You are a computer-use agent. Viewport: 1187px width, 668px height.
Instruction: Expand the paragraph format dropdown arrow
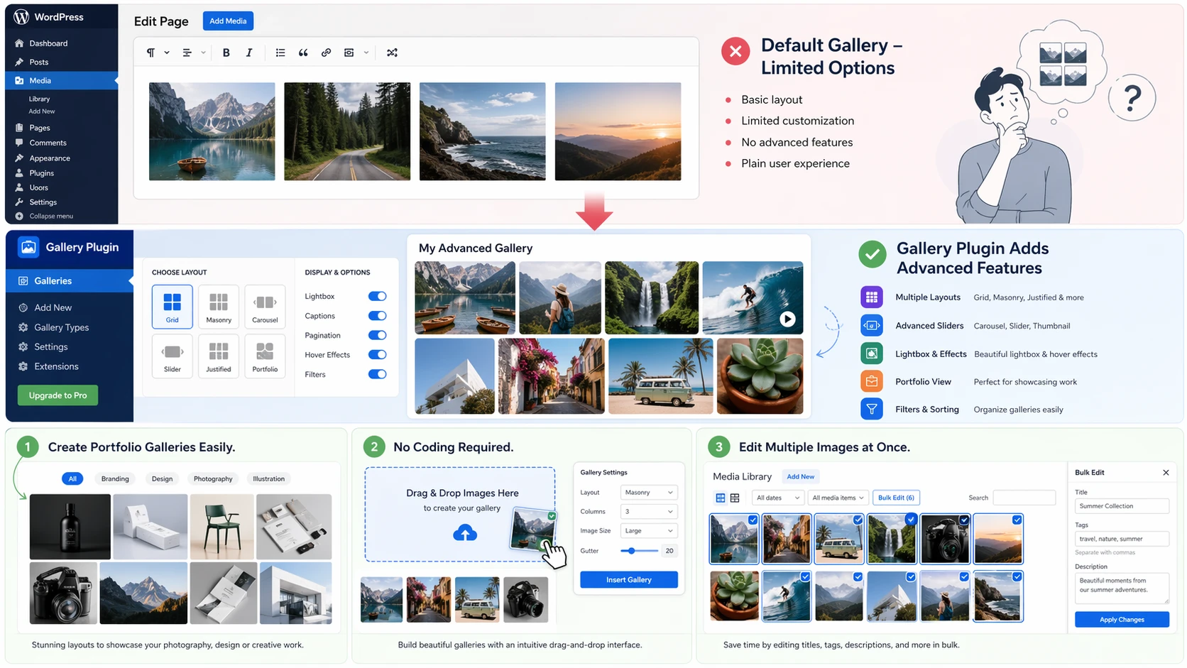tap(167, 53)
